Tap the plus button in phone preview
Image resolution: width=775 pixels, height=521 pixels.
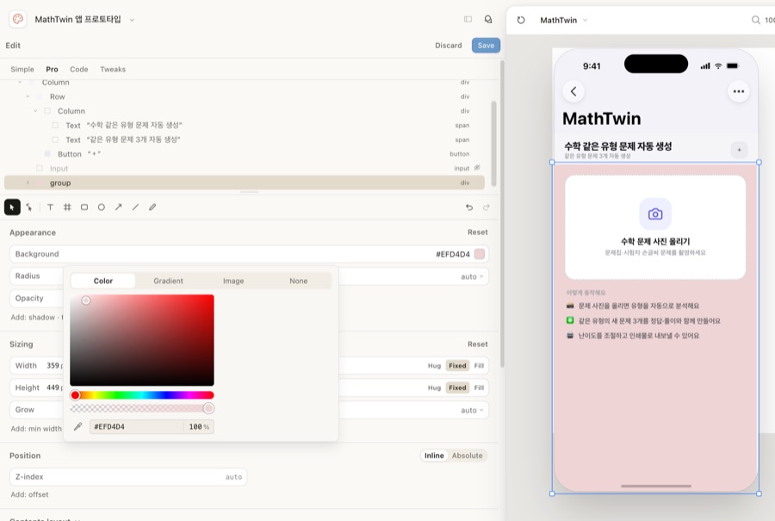(x=739, y=150)
